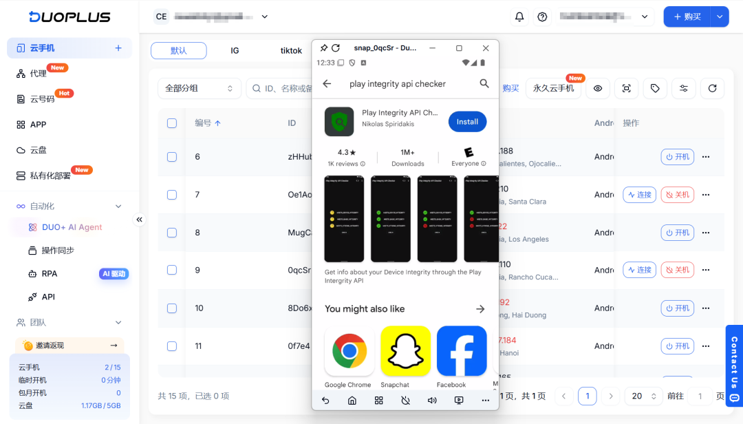743x424 pixels.
Task: Sort by 编号 column arrow
Action: tap(217, 123)
